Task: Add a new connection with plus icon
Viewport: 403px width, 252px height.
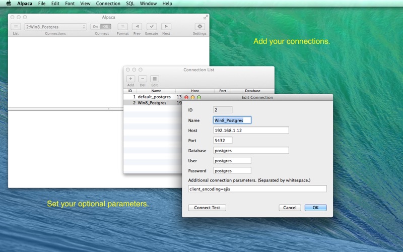Action: coord(130,79)
